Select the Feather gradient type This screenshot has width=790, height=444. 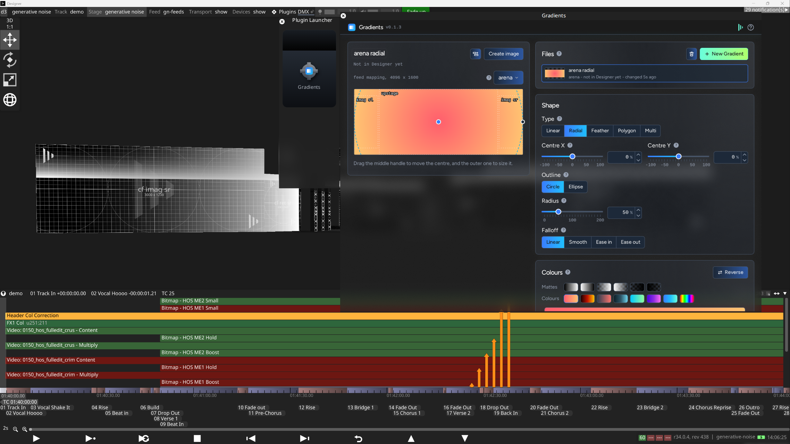click(x=600, y=131)
